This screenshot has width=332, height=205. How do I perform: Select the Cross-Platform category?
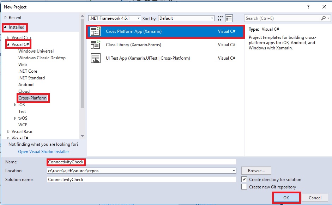[x=32, y=98]
